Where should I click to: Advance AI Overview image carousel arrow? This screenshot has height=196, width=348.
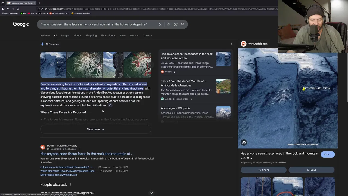coord(151,65)
